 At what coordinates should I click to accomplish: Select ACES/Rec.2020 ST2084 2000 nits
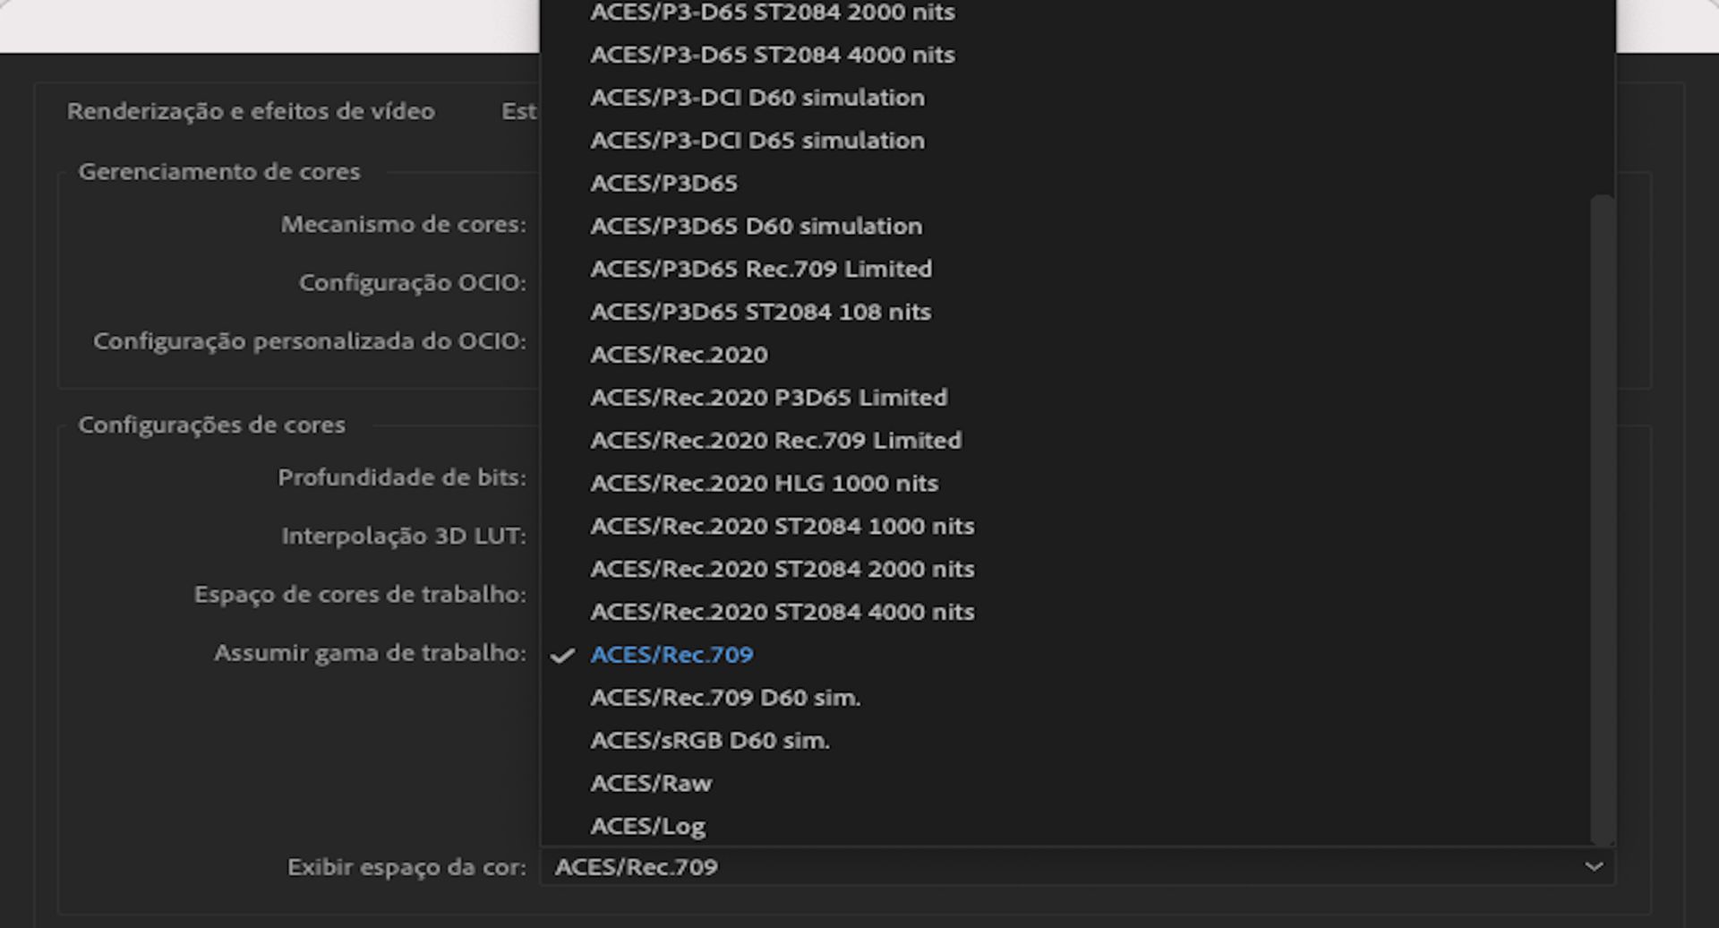point(783,570)
